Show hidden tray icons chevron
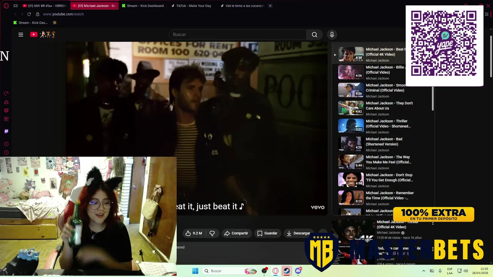Viewport: 493px width, 277px height. pyautogui.click(x=424, y=271)
